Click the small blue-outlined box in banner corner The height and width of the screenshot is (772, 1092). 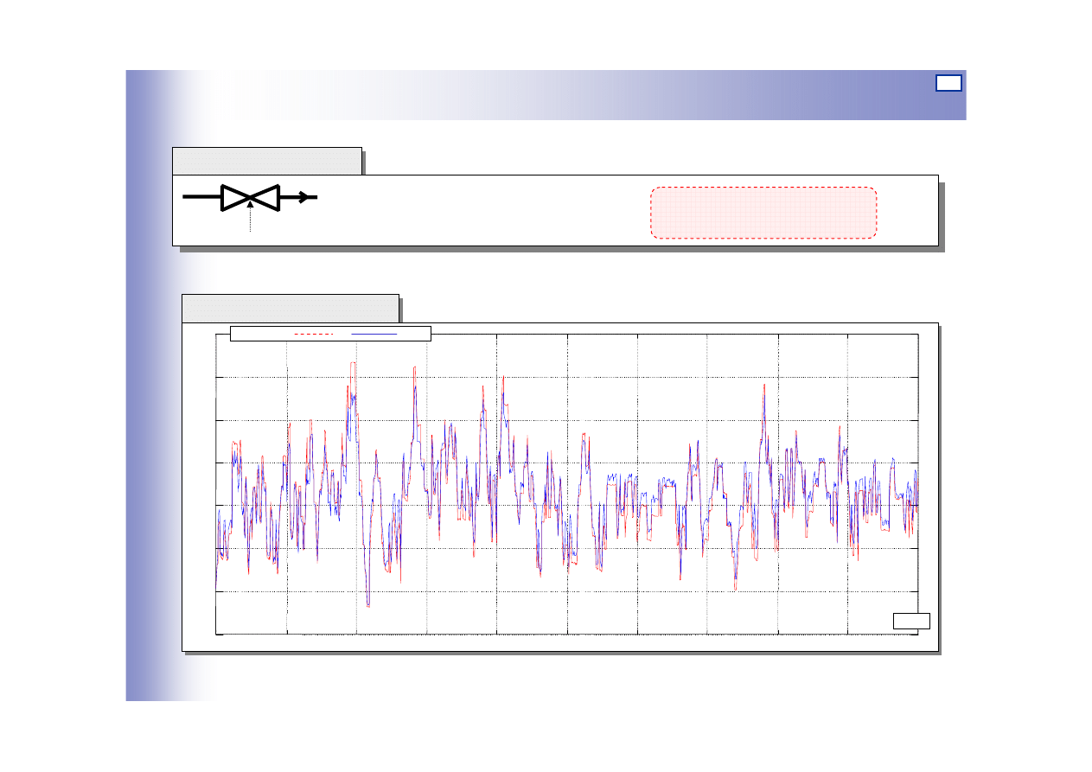(948, 83)
